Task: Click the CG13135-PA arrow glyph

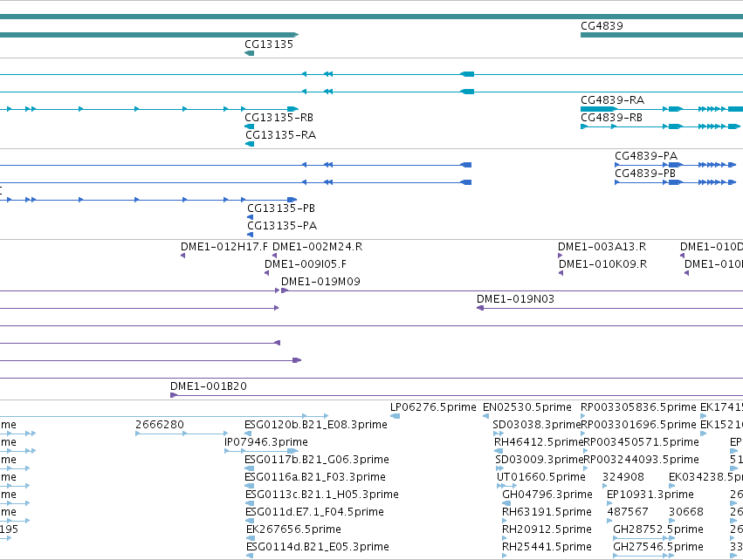Action: point(251,235)
